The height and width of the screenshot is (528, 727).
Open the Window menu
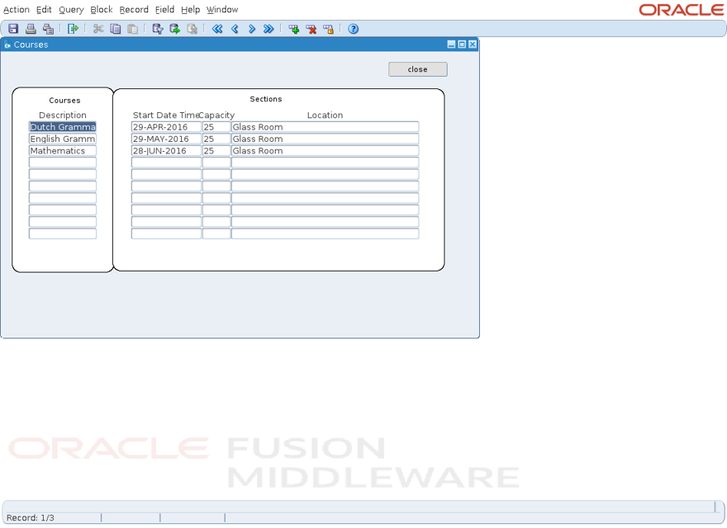222,9
